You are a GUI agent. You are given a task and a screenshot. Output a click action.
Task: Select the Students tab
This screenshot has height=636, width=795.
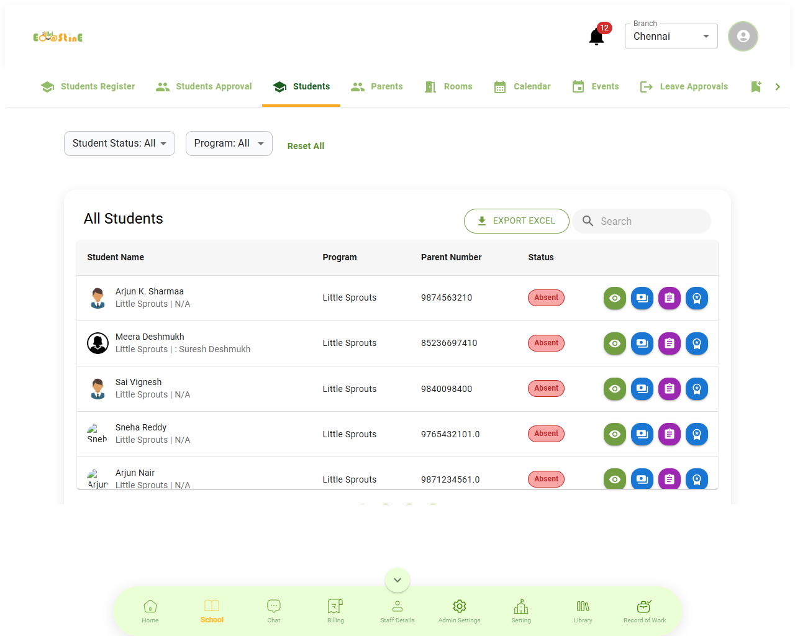(301, 87)
